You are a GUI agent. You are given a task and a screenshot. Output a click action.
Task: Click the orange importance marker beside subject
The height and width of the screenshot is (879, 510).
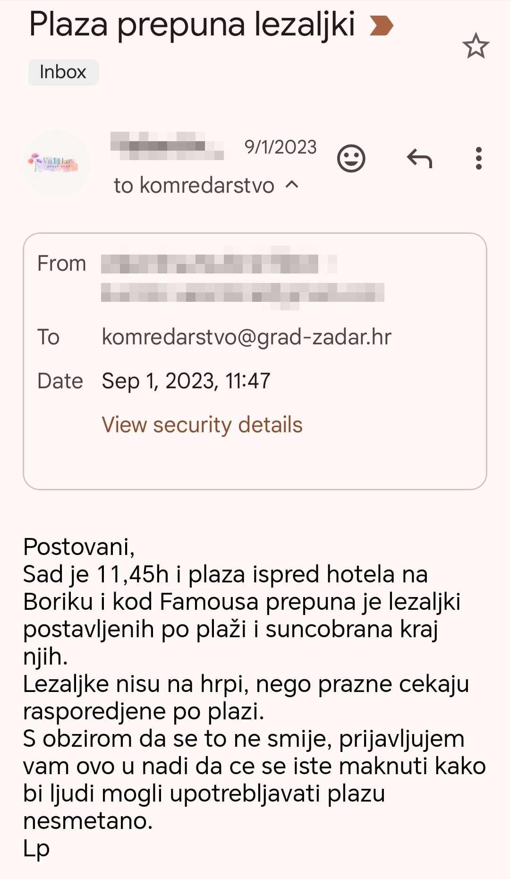(381, 26)
